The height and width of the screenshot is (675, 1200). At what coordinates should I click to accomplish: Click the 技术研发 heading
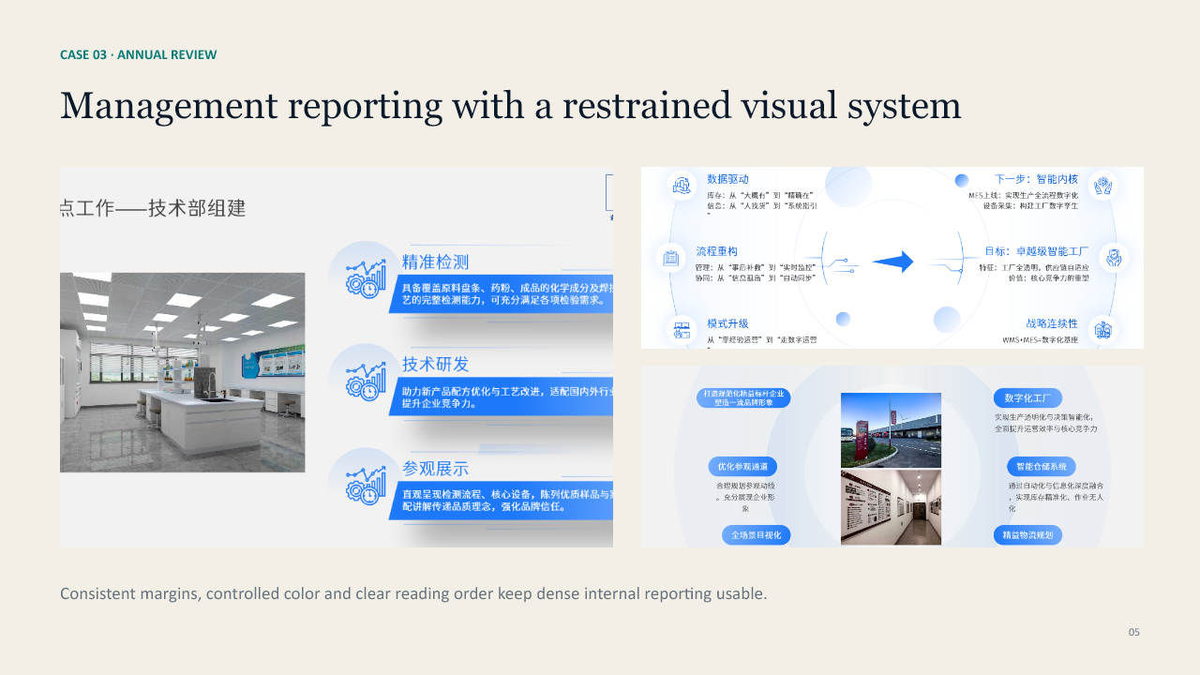point(435,364)
